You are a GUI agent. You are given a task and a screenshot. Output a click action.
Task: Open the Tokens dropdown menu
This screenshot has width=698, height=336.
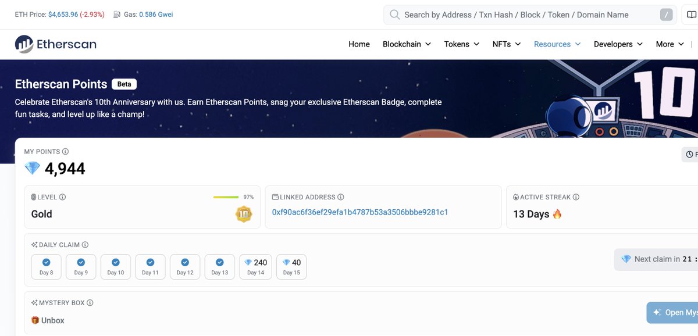[461, 44]
